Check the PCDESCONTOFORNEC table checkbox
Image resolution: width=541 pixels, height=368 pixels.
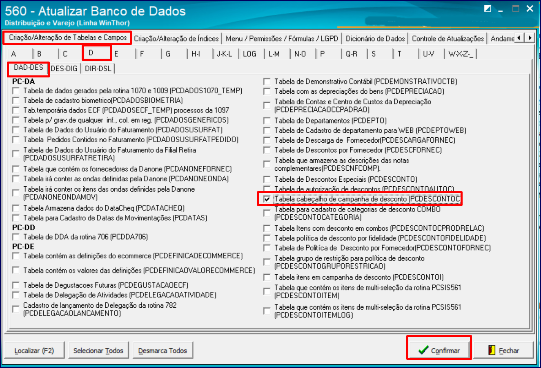267,248
